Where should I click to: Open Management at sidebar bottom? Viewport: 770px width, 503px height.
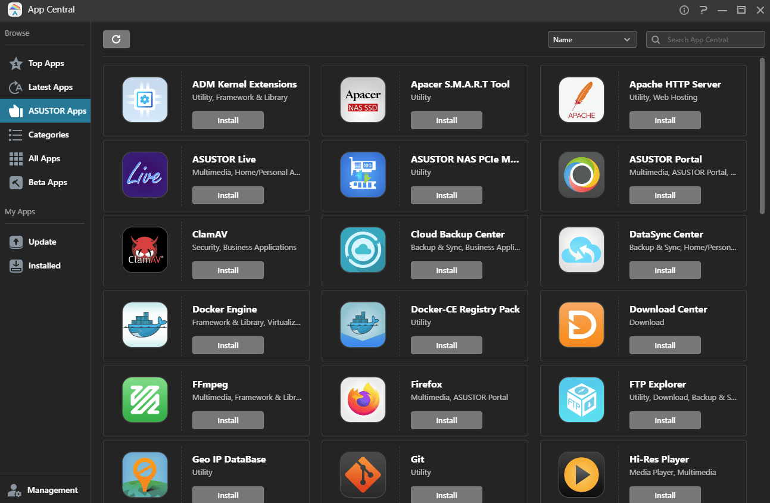45,490
